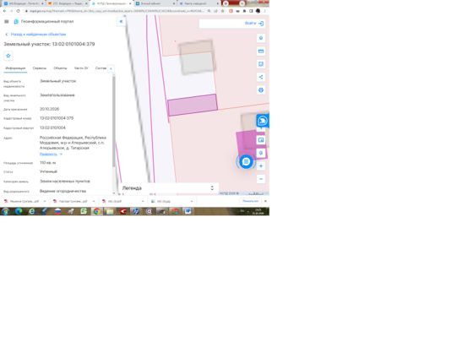Open fourth download item in downloads bar
The width and height of the screenshot is (473, 352).
[168, 201]
